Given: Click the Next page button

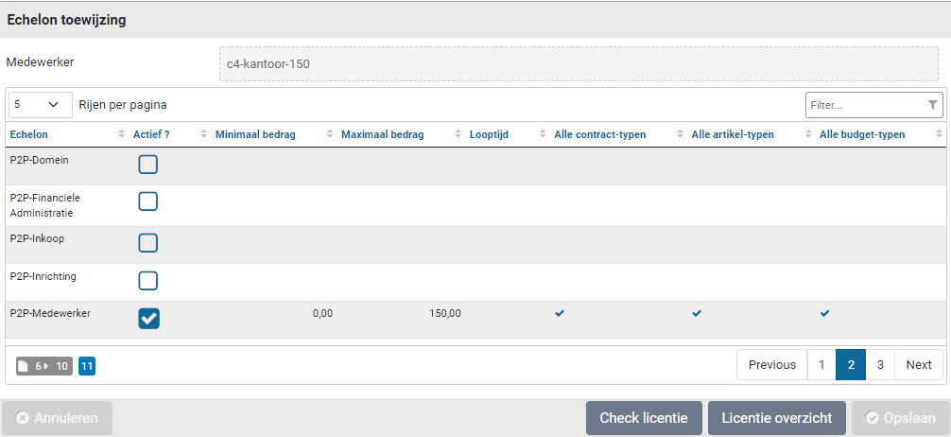Looking at the screenshot, I should click(x=919, y=365).
